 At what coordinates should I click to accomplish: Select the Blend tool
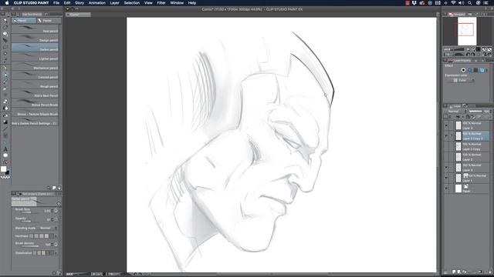[5, 108]
